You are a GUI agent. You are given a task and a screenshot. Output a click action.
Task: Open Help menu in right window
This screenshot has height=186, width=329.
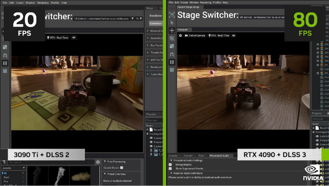pyautogui.click(x=225, y=2)
